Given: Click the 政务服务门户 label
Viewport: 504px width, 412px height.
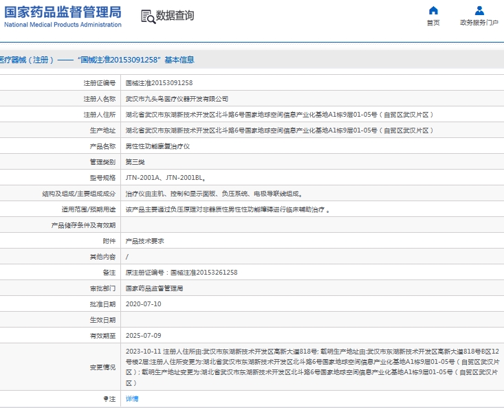Looking at the screenshot, I should pyautogui.click(x=479, y=23).
